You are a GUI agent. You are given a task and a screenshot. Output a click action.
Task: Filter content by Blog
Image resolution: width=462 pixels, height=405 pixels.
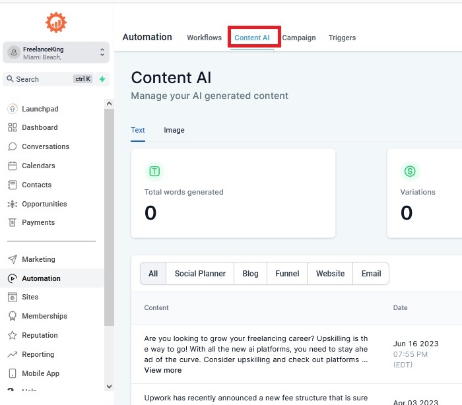(x=250, y=274)
